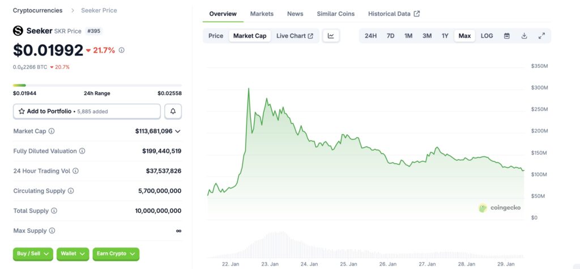Viewport: 580px width, 269px height.
Task: Toggle LOG scale on chart
Action: pos(487,36)
